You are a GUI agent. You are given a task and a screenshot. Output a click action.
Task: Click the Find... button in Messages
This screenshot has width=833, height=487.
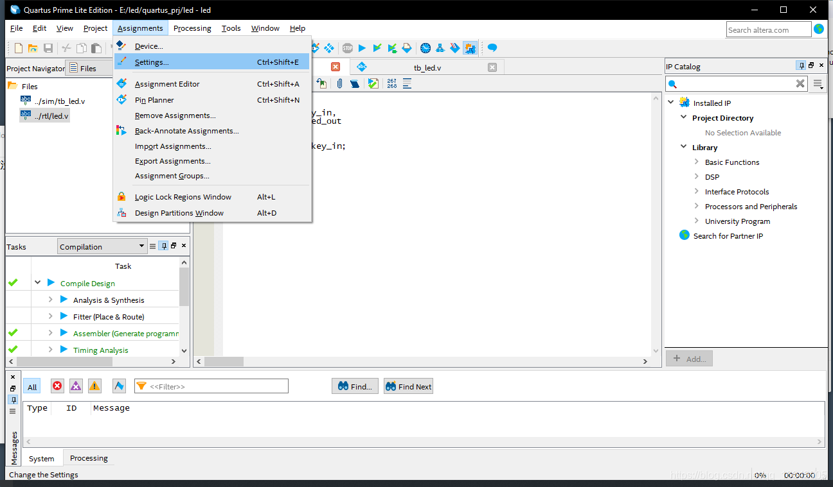[x=355, y=386]
